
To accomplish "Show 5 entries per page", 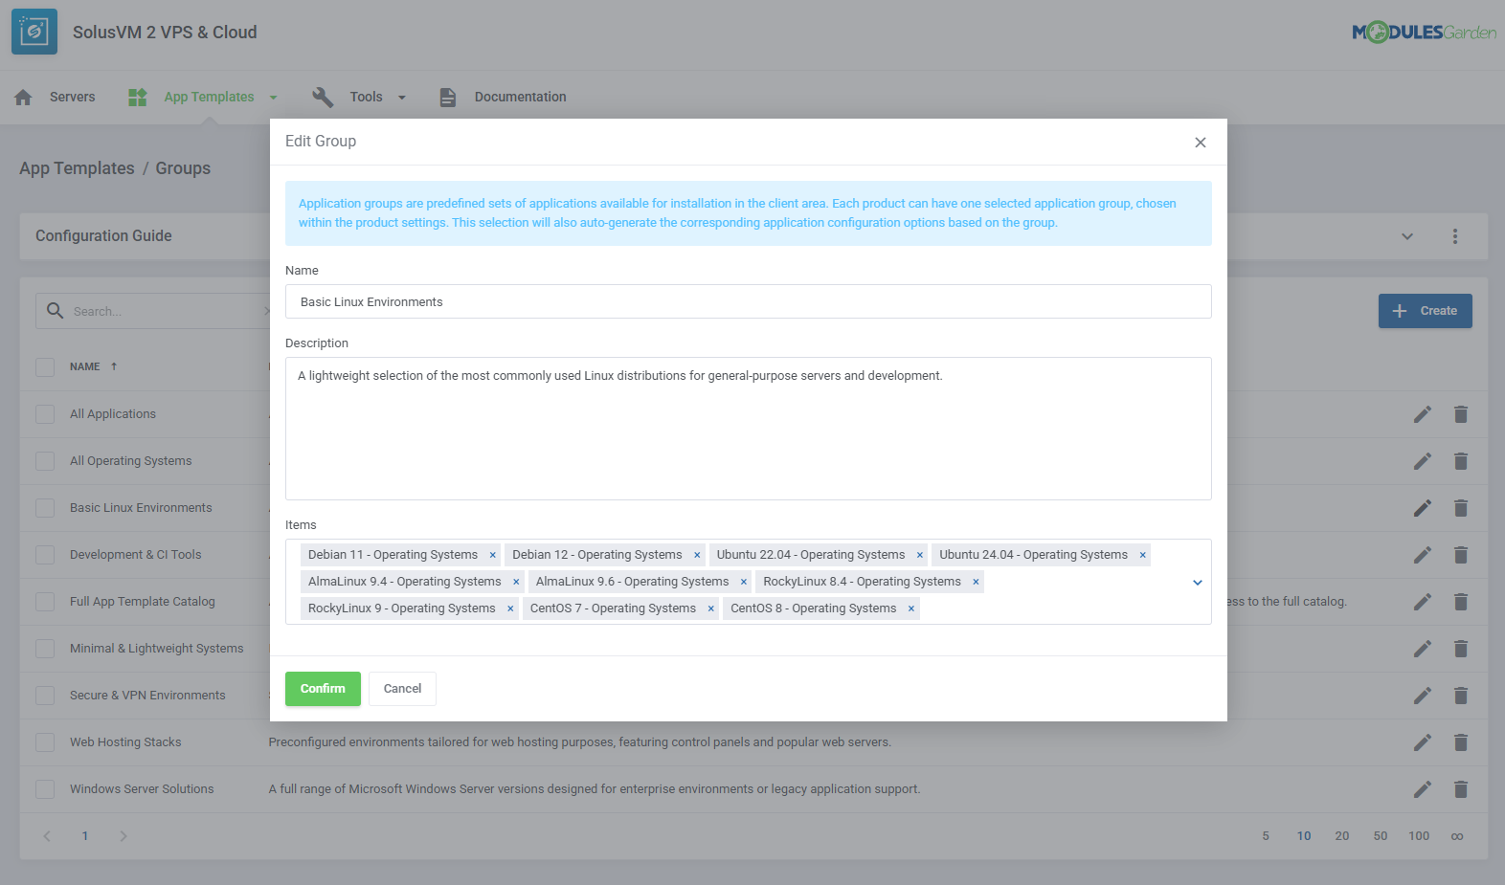I will coord(1266,836).
